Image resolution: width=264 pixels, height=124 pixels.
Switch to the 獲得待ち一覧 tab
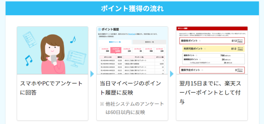click(x=149, y=42)
